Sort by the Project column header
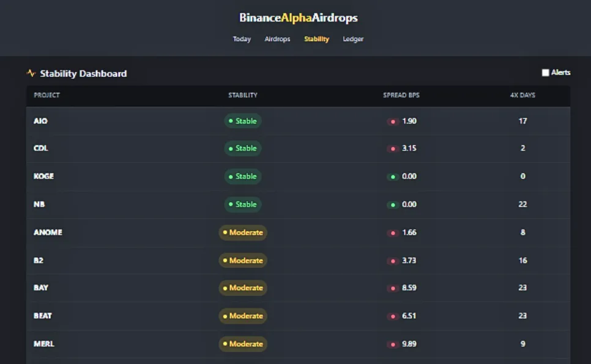This screenshot has width=591, height=364. click(x=47, y=95)
